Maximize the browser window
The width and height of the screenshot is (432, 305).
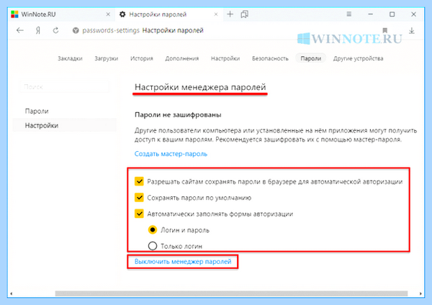coord(392,14)
